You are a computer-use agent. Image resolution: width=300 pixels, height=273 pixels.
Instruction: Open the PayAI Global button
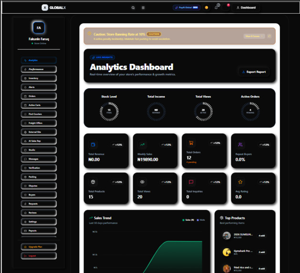(186, 8)
